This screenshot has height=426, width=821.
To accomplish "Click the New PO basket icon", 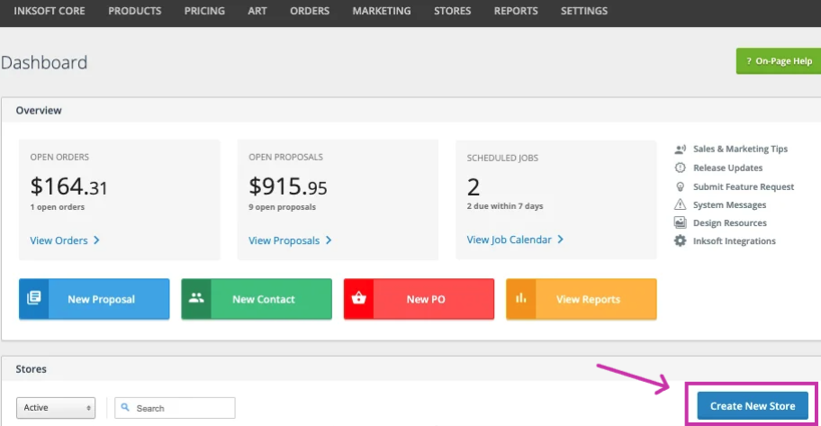I will click(359, 299).
